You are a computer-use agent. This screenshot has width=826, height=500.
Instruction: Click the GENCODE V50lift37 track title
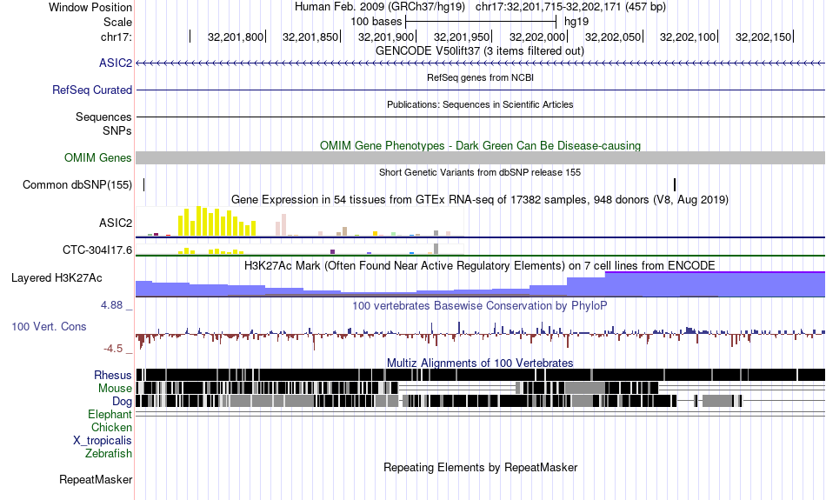[480, 51]
